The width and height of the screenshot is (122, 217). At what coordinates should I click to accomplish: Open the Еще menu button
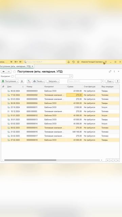110,81
